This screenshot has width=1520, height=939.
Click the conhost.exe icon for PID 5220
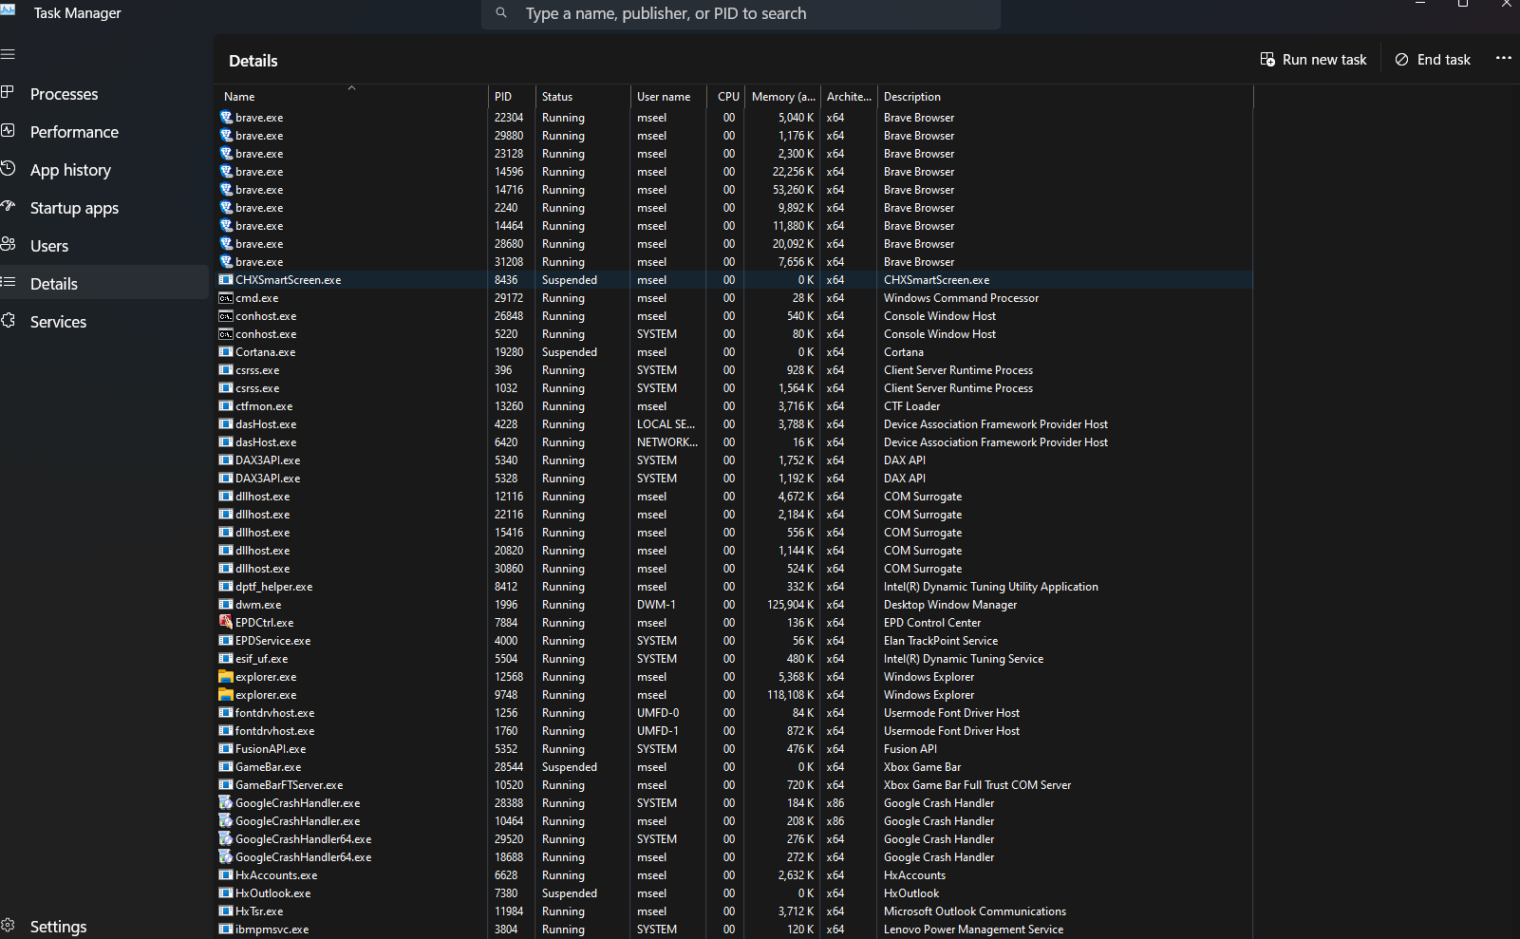[x=226, y=334]
